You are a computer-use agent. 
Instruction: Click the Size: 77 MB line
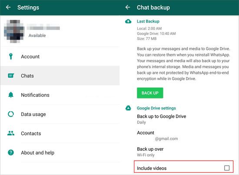tap(146, 39)
